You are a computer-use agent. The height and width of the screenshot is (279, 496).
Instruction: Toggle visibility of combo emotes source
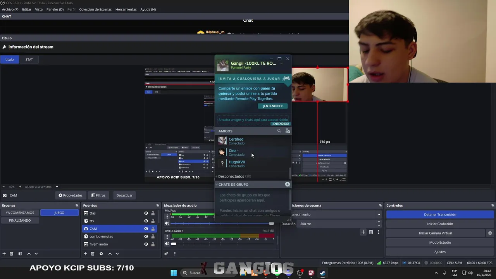click(146, 236)
